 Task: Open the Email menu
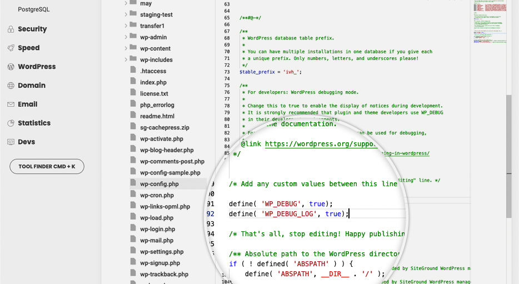[28, 104]
